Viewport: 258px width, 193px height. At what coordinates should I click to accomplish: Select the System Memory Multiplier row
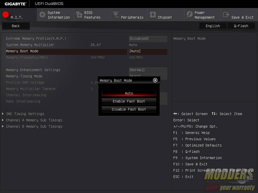[x=30, y=45]
